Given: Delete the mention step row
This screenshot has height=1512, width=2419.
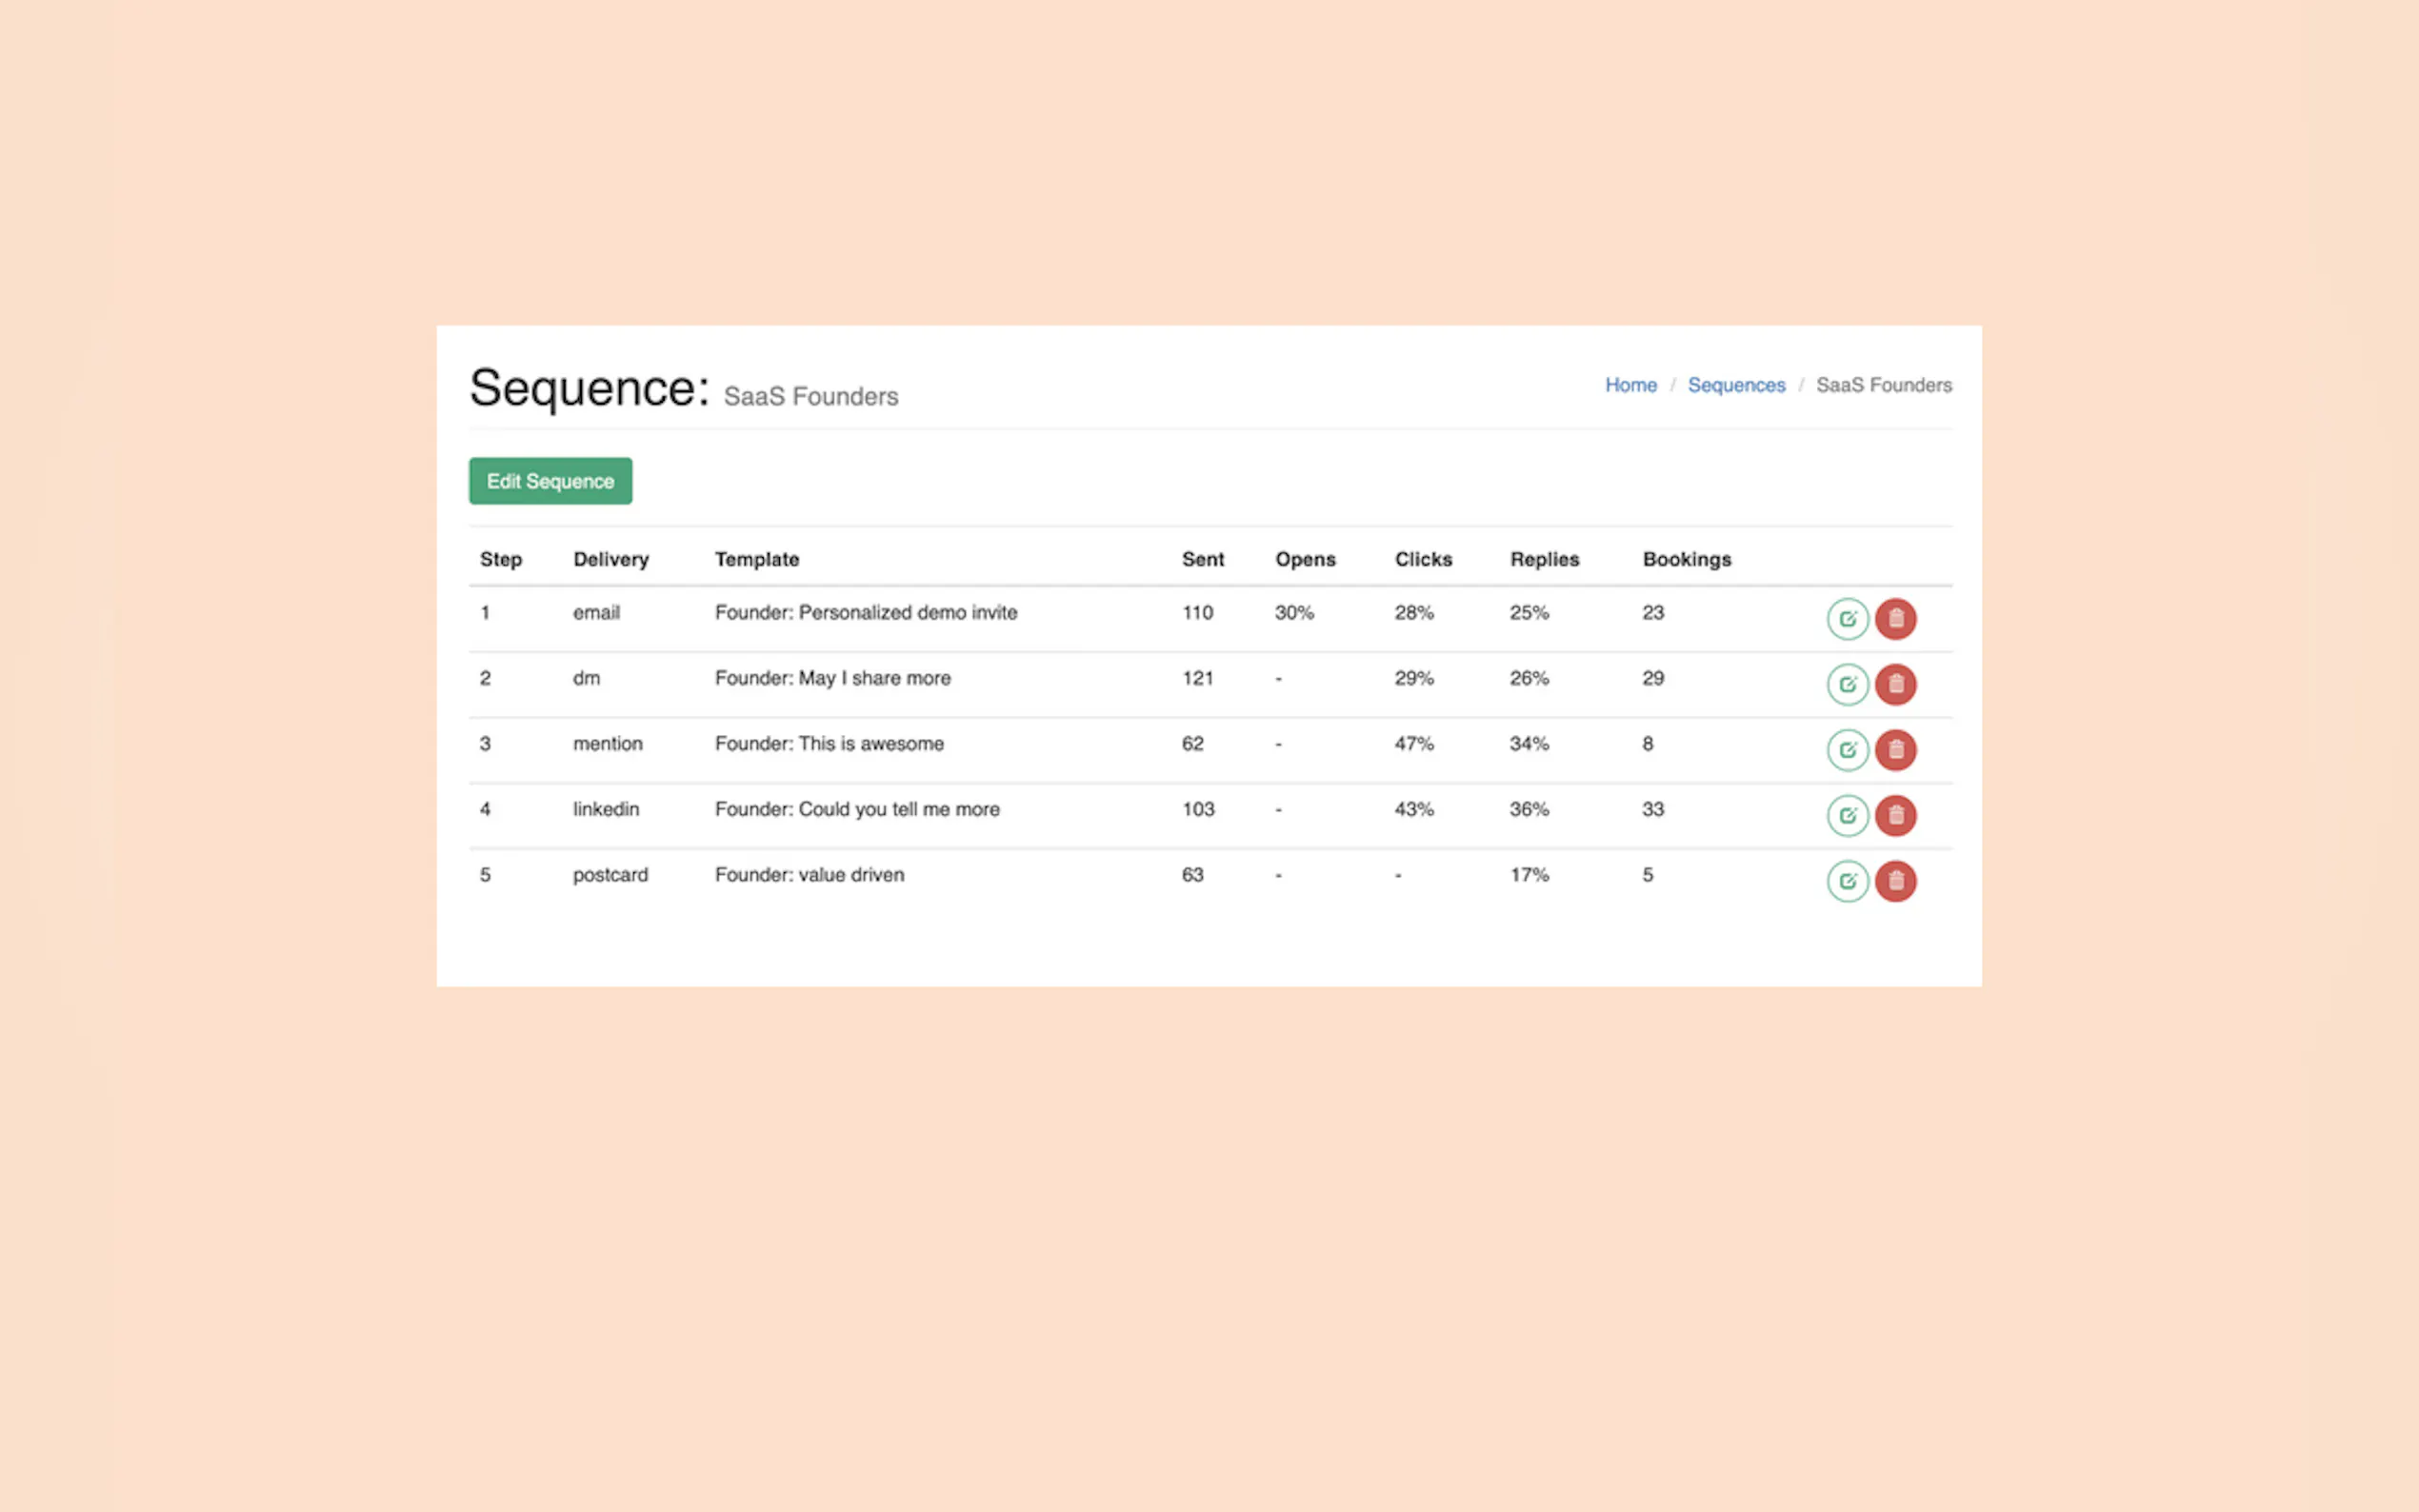Looking at the screenshot, I should tap(1895, 750).
